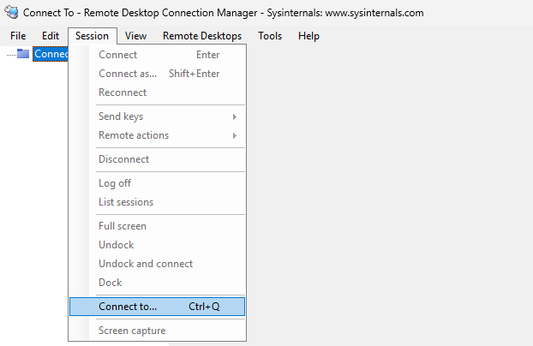Open the Help menu
The width and height of the screenshot is (533, 346).
[x=308, y=36]
